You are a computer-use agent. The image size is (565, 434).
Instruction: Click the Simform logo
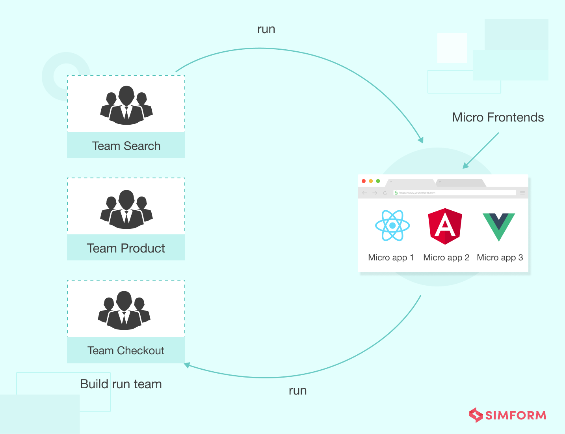click(507, 415)
